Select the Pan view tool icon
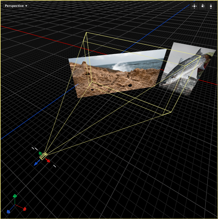 194,6
